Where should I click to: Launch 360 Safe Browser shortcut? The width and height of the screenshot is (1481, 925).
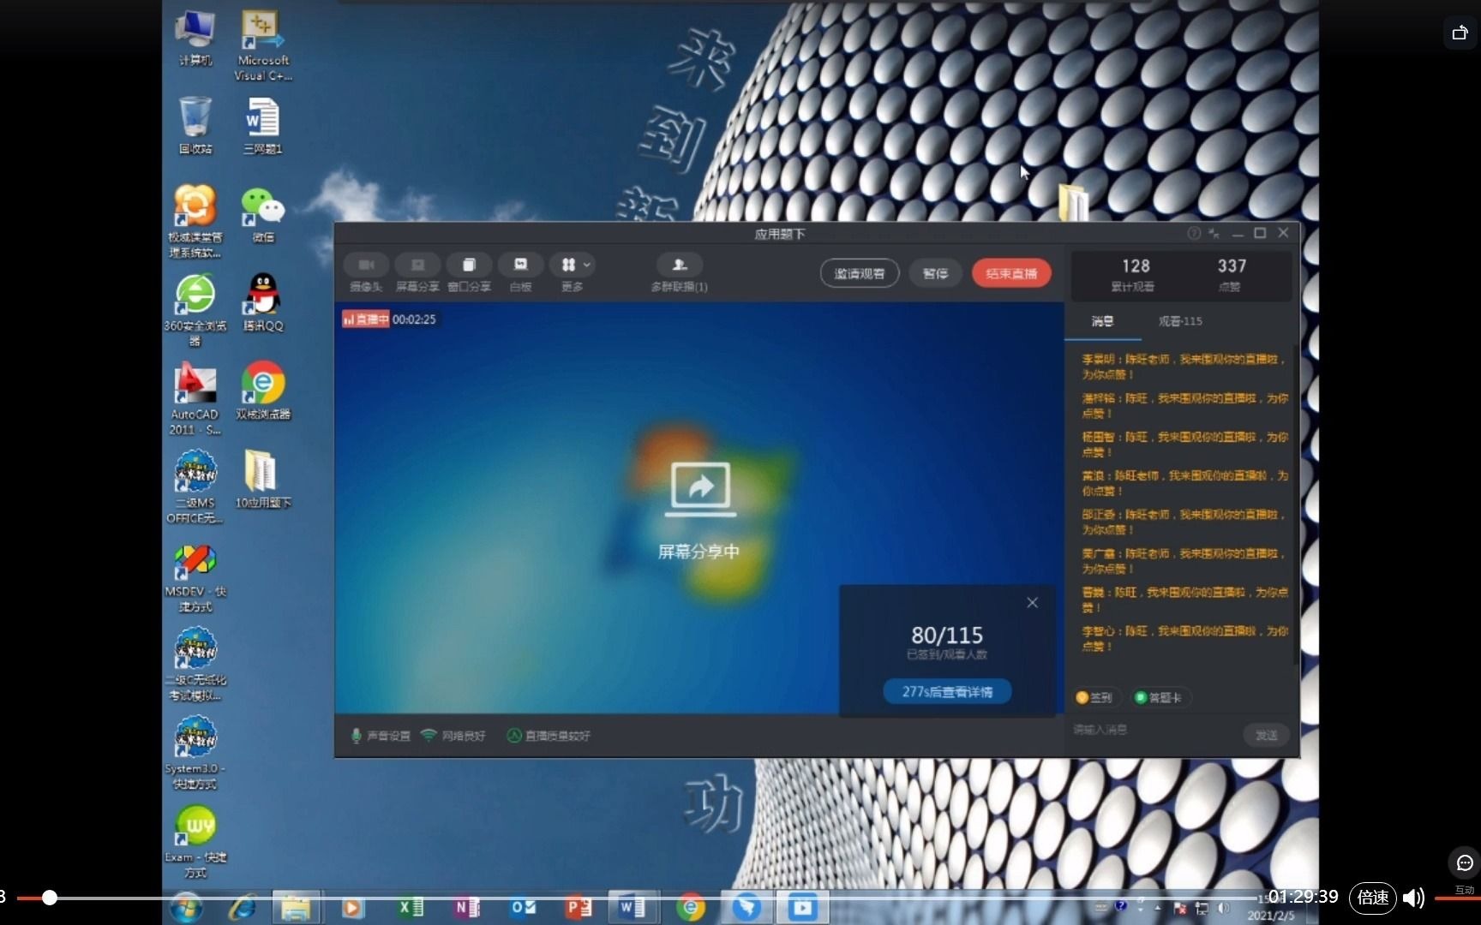tap(195, 309)
